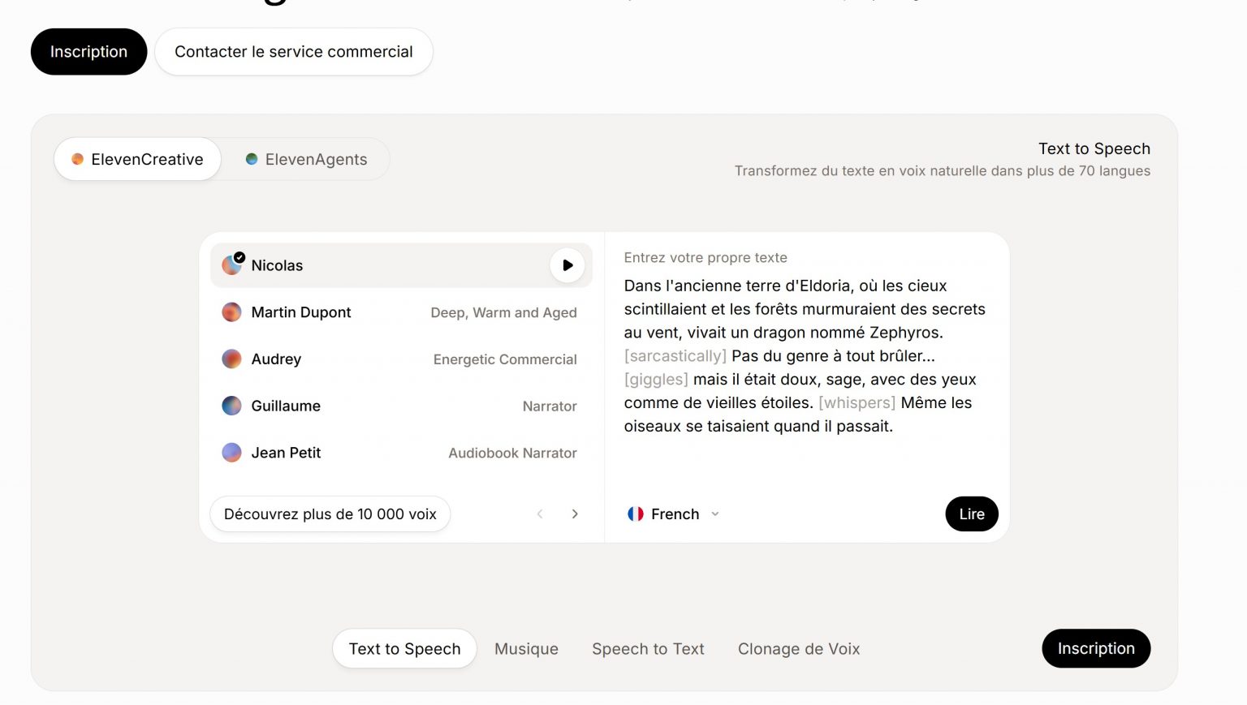This screenshot has width=1247, height=705.
Task: Click Jean Petit avatar icon
Action: (232, 453)
